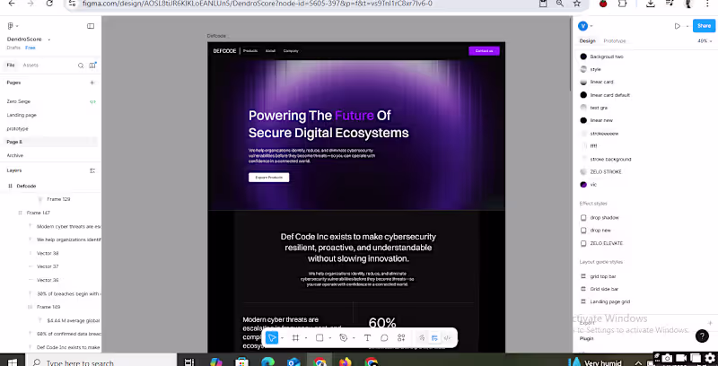Switch to Draw mode in toolbar
This screenshot has height=366, width=718.
[x=422, y=338]
